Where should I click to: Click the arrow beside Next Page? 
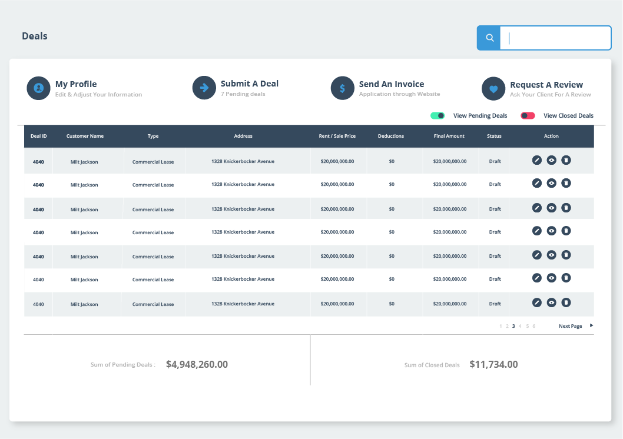pos(591,325)
